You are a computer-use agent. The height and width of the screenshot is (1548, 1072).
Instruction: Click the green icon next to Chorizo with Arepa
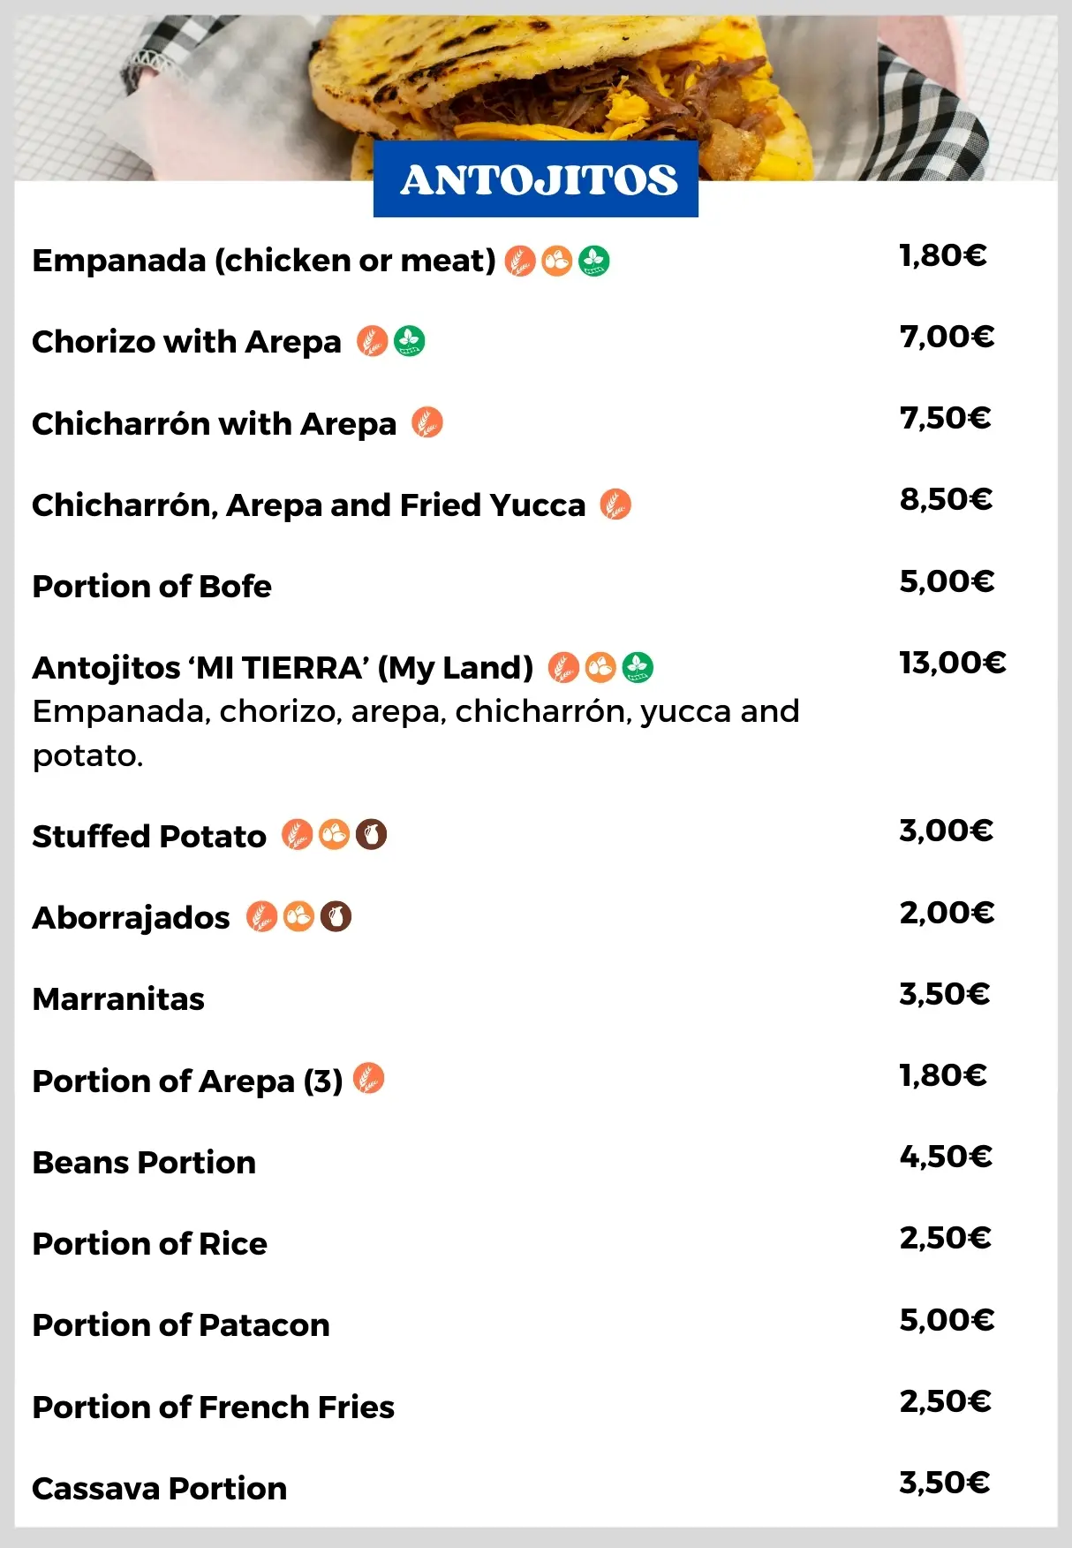(409, 341)
